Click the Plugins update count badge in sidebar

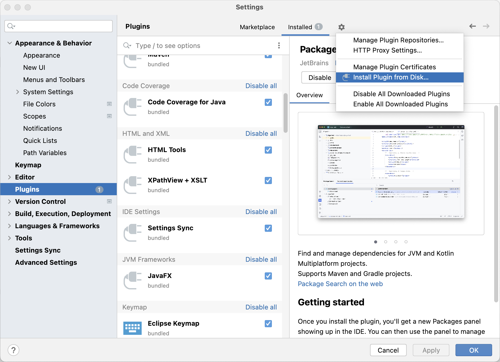[99, 189]
